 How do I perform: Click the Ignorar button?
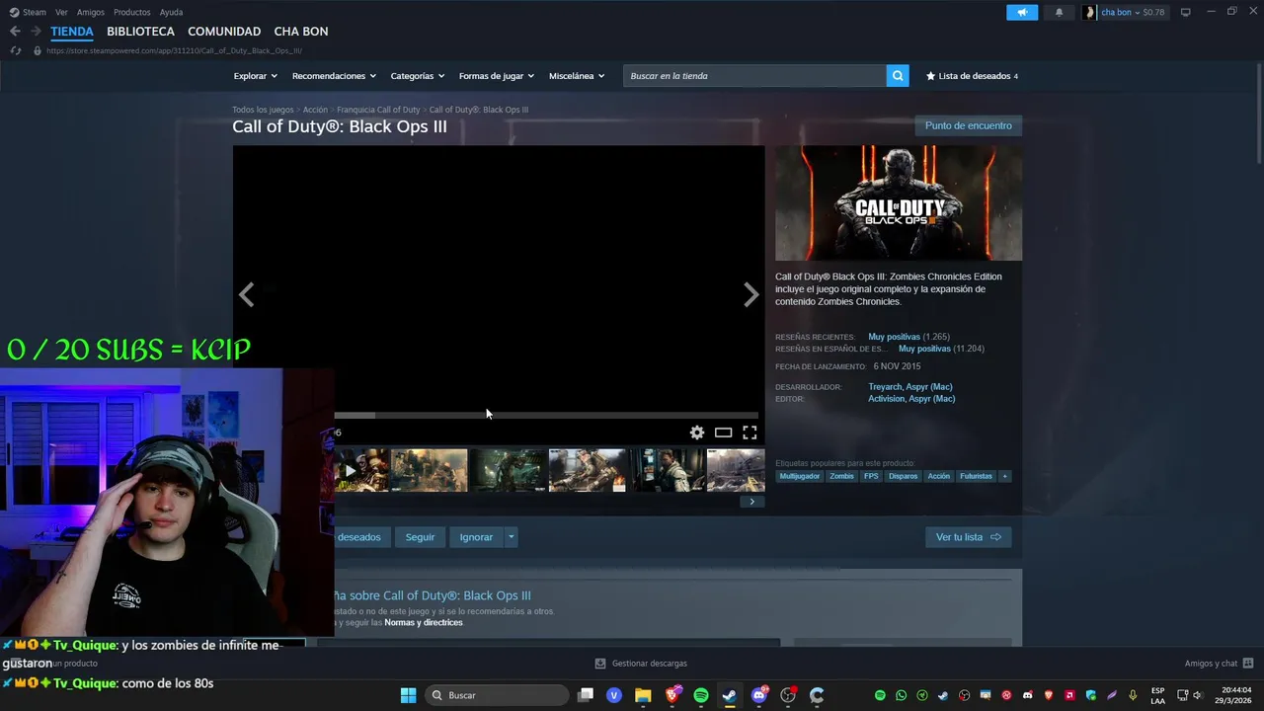(476, 537)
